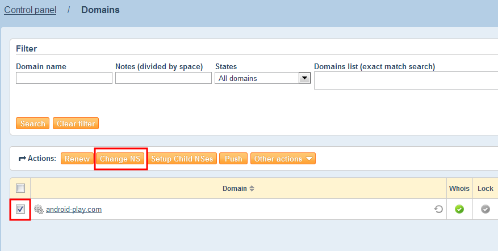Viewport: 498px width, 251px height.
Task: Focus the Domain name input field
Action: click(64, 78)
